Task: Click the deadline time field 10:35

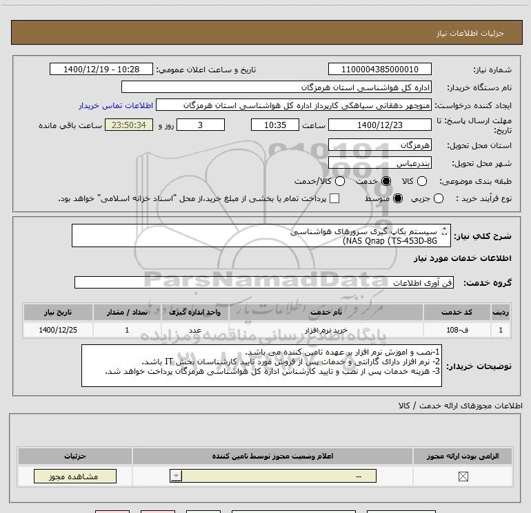Action: [275, 125]
